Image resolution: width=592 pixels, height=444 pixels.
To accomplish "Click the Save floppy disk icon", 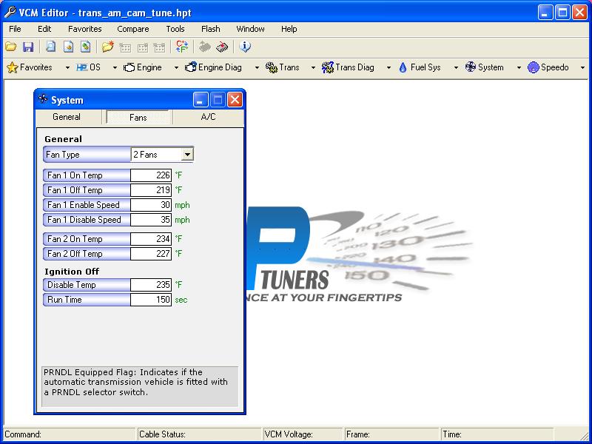I will 28,47.
